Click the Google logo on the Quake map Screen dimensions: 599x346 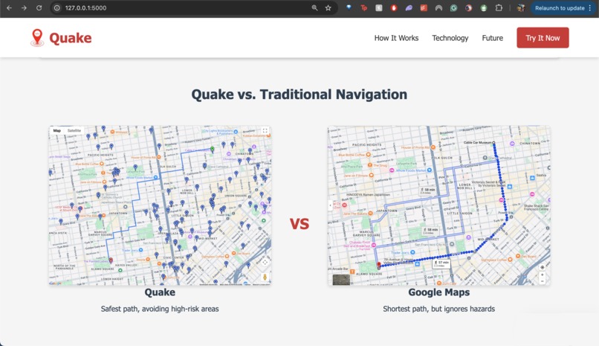pyautogui.click(x=56, y=283)
